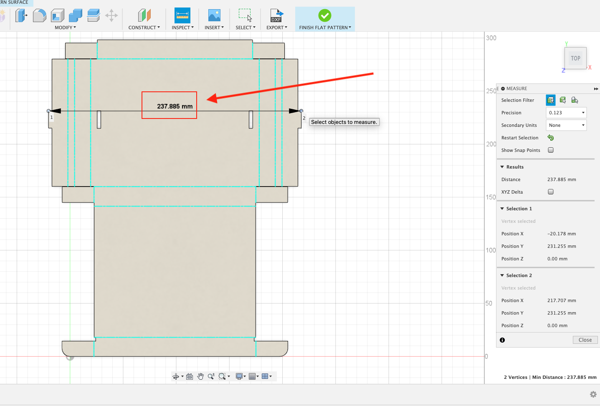
Task: Open Grid and Snaps icon
Action: 252,376
